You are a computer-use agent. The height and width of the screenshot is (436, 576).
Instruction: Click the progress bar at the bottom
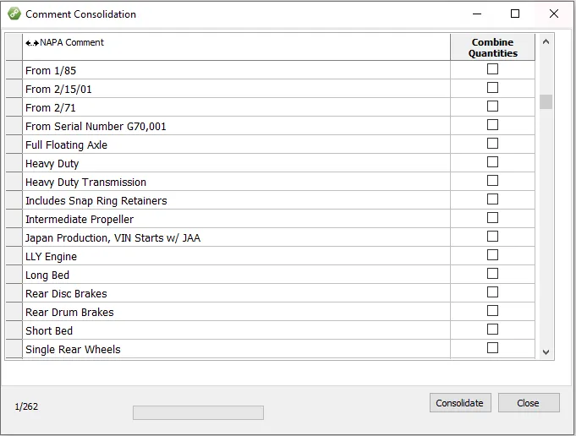coord(198,412)
